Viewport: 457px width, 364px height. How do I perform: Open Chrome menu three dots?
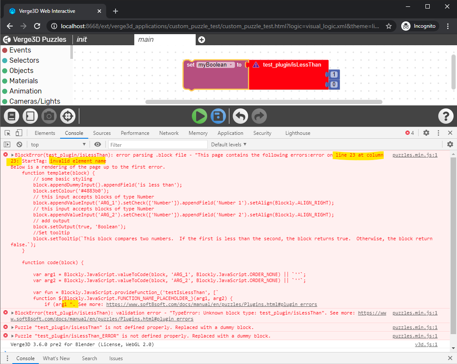[448, 26]
